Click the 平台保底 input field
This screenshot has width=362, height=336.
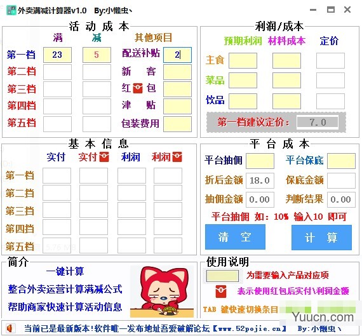(341, 161)
